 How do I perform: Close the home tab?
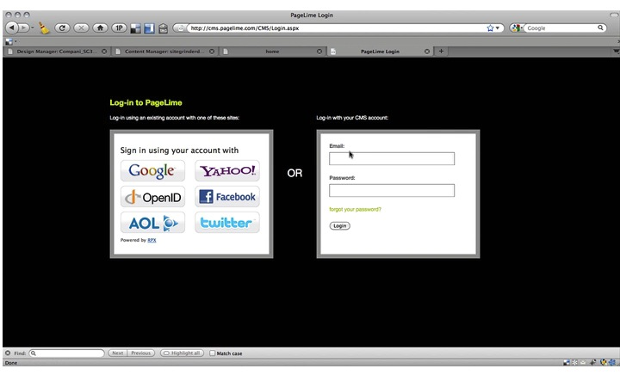pos(319,52)
